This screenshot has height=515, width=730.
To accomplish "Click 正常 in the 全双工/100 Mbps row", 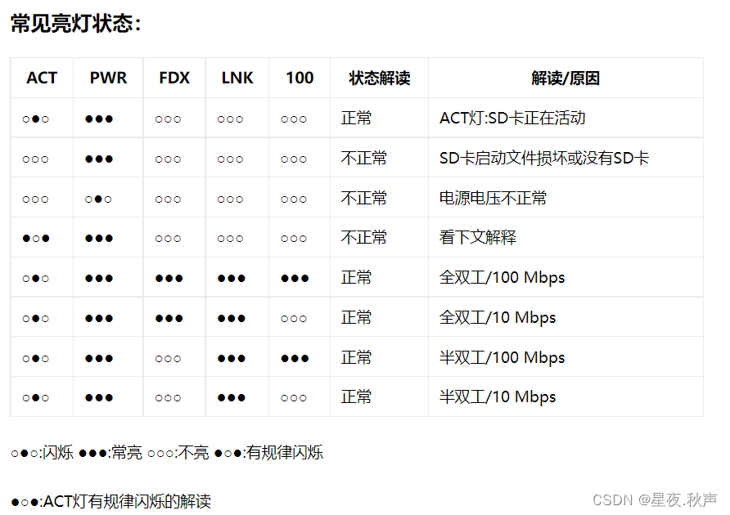I will 356,278.
